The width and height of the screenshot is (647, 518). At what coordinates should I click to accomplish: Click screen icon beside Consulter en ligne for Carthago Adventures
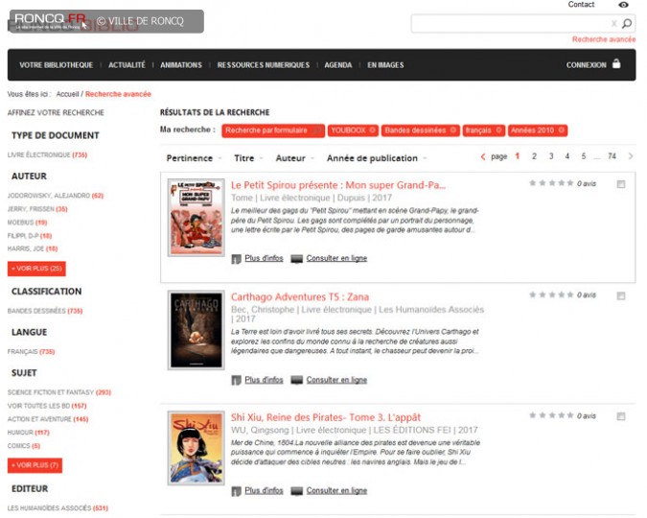point(297,380)
